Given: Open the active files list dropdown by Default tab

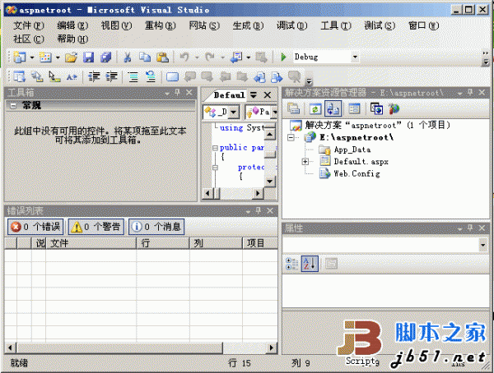Looking at the screenshot, I should (254, 94).
